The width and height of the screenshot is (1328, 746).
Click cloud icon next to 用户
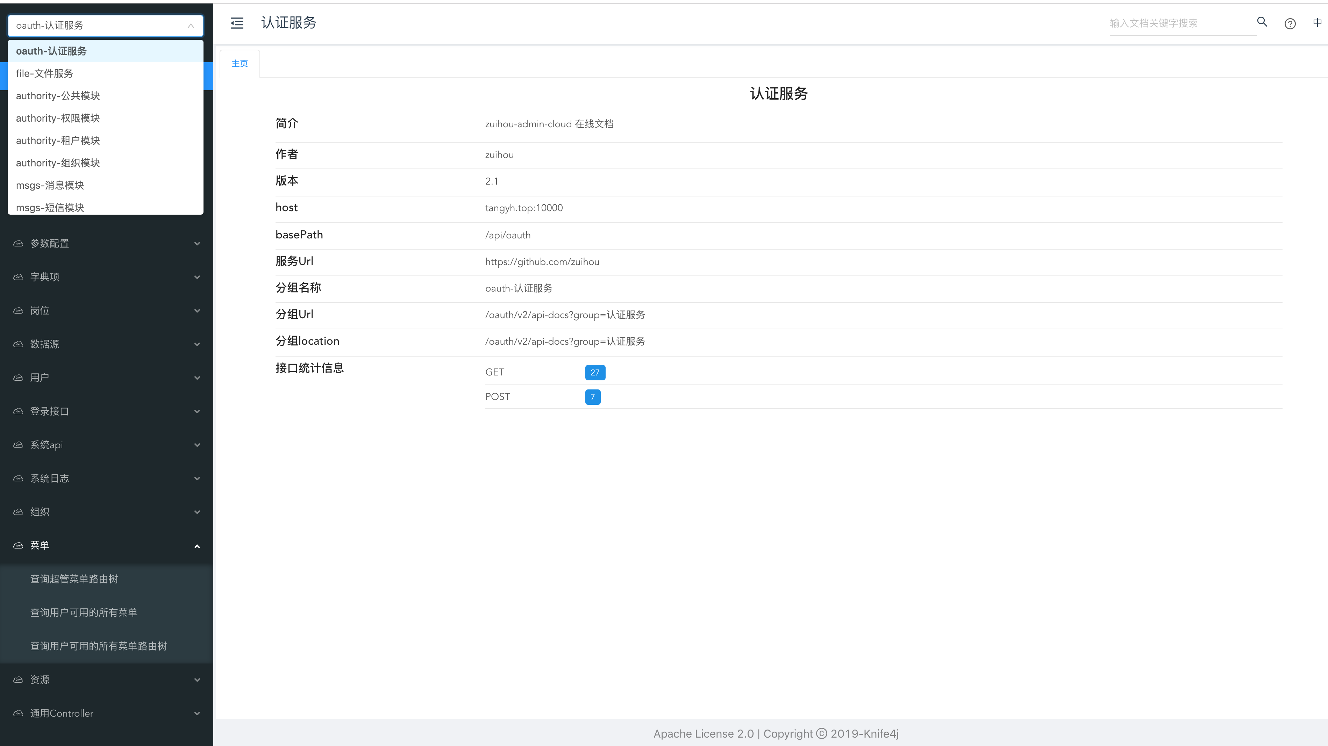(18, 378)
